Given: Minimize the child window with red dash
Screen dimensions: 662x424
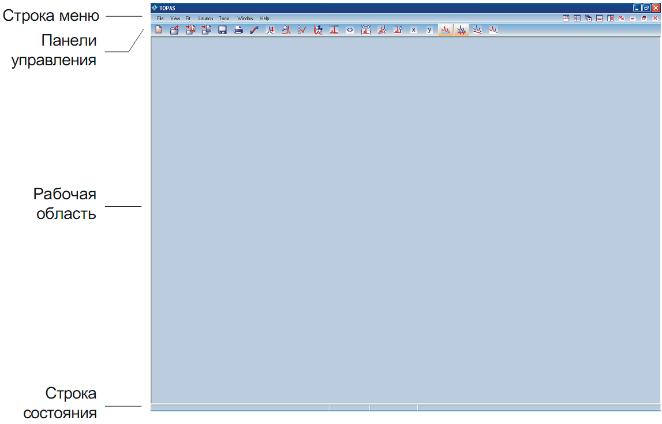Looking at the screenshot, I should 633,18.
